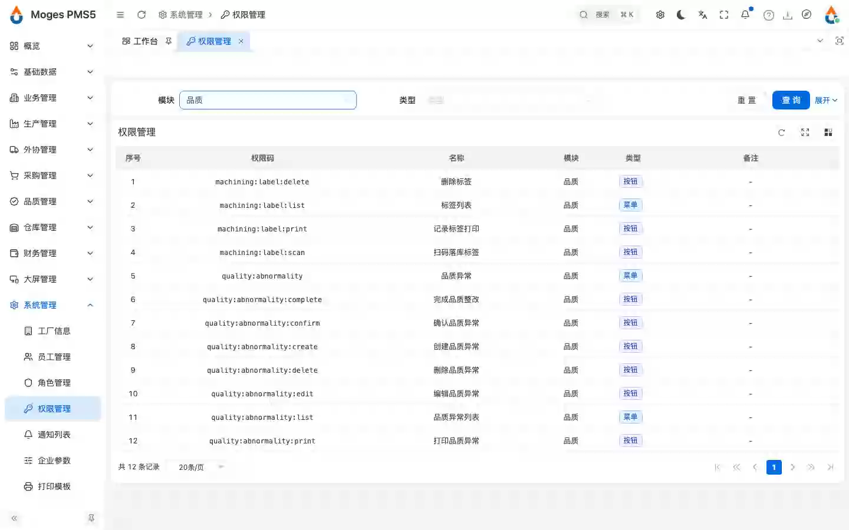Expand the 品质管理 menu
Viewport: 849px width, 530px height.
[52, 201]
